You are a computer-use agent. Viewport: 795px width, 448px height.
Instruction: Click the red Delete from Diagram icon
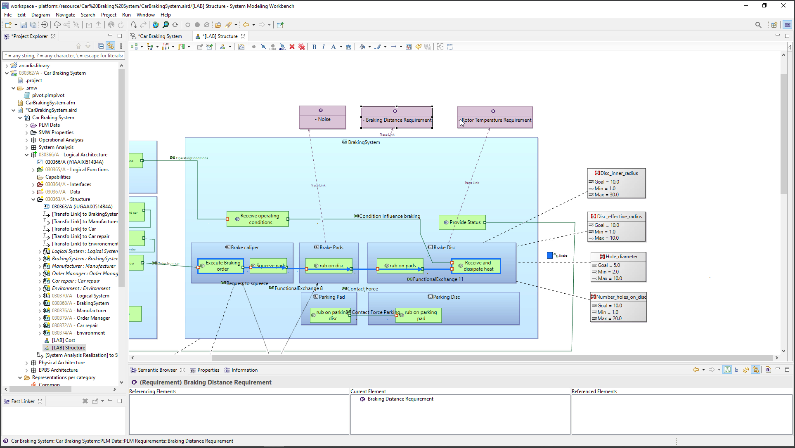[292, 47]
